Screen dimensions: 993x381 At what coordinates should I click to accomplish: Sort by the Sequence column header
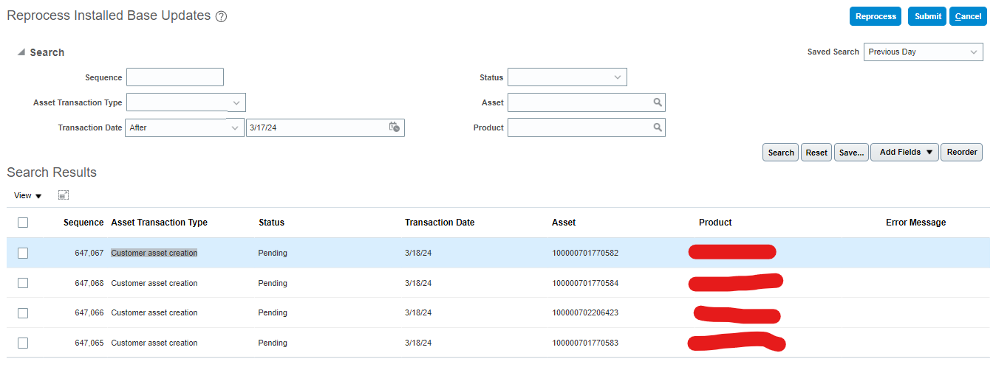83,223
